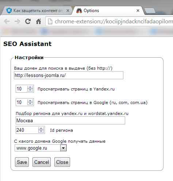Image resolution: width=173 pixels, height=181 pixels.
Task: Close the Options tab
Action: pyautogui.click(x=138, y=11)
